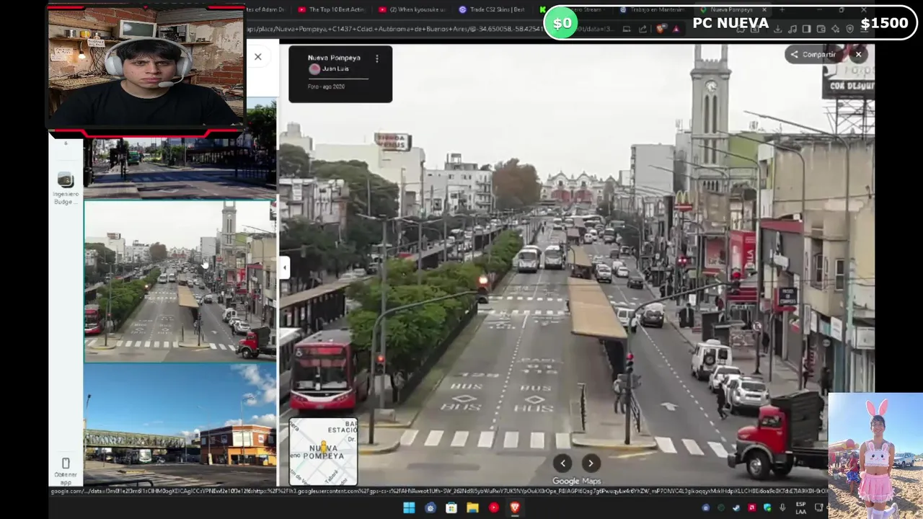Screen dimensions: 923x519
Task: Click the Brave browser taskbar icon
Action: [515, 507]
